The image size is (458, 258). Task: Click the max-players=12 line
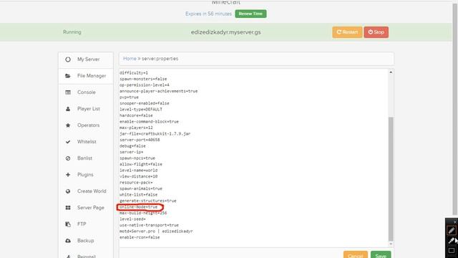tap(136, 128)
